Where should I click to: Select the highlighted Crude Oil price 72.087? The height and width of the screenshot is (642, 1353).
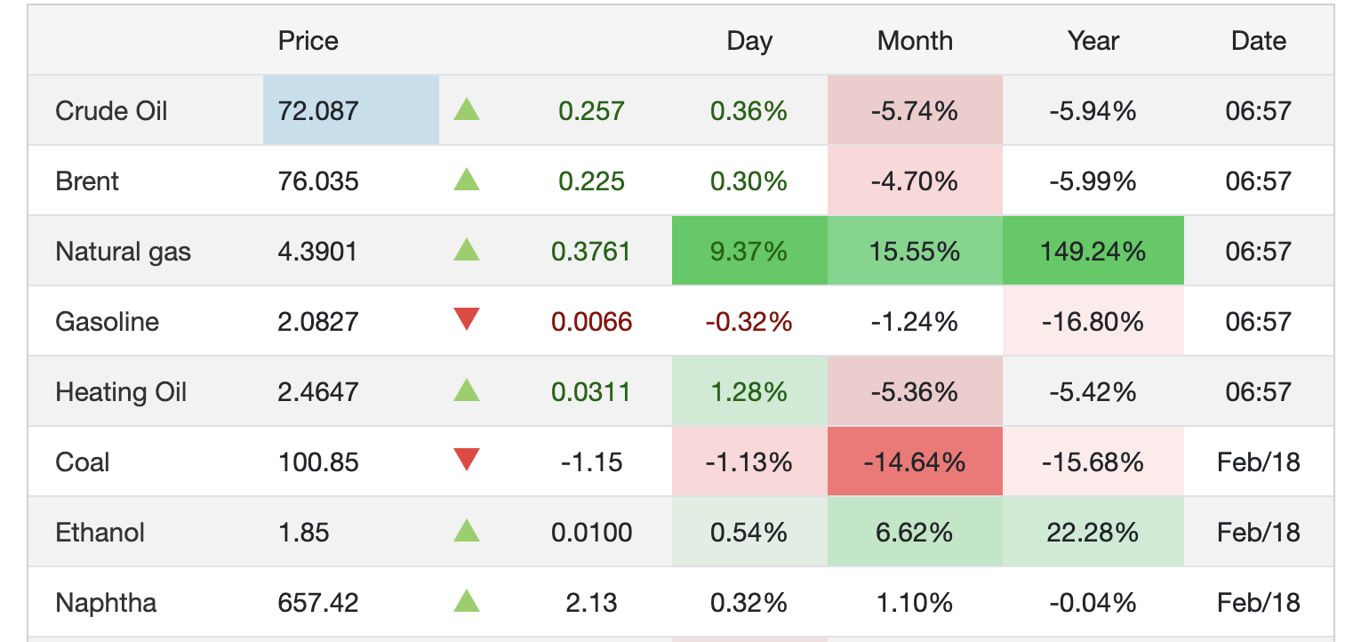click(x=318, y=111)
